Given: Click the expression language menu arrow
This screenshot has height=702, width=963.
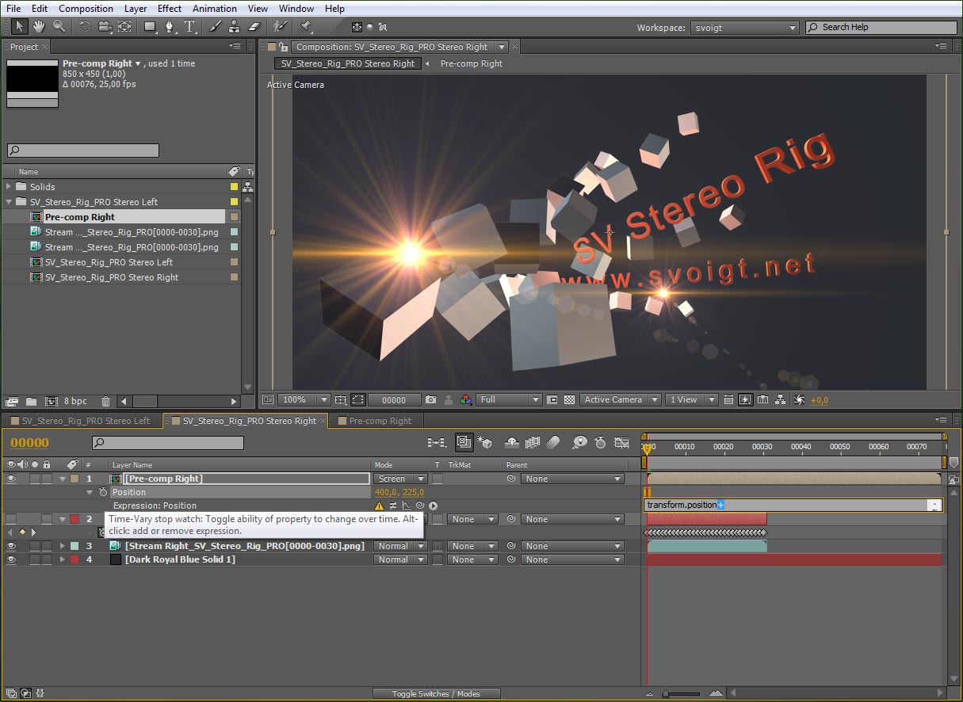Looking at the screenshot, I should [433, 506].
